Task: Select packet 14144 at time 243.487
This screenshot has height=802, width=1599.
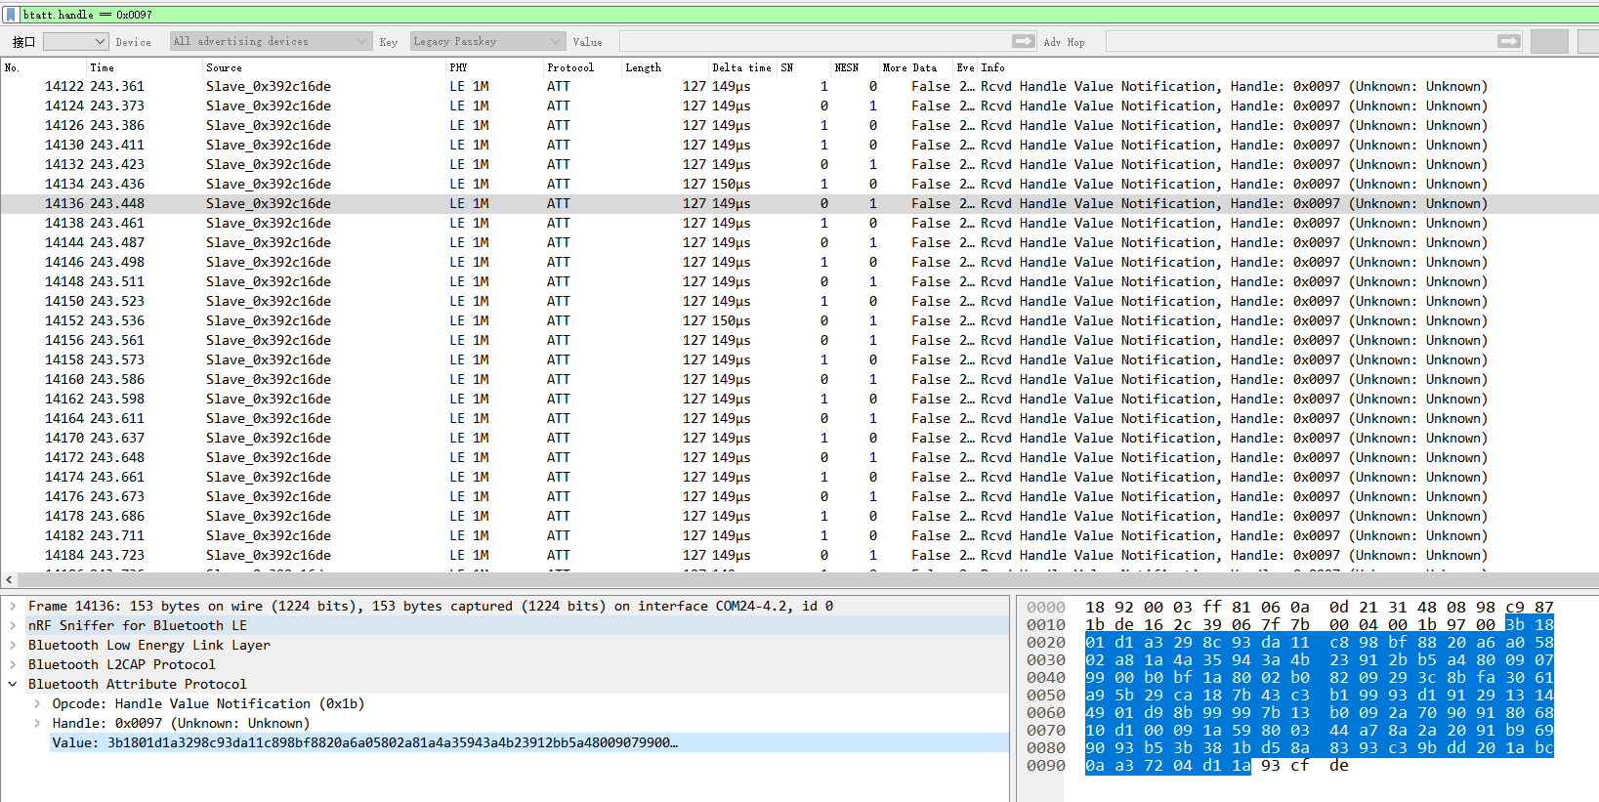Action: [x=799, y=242]
